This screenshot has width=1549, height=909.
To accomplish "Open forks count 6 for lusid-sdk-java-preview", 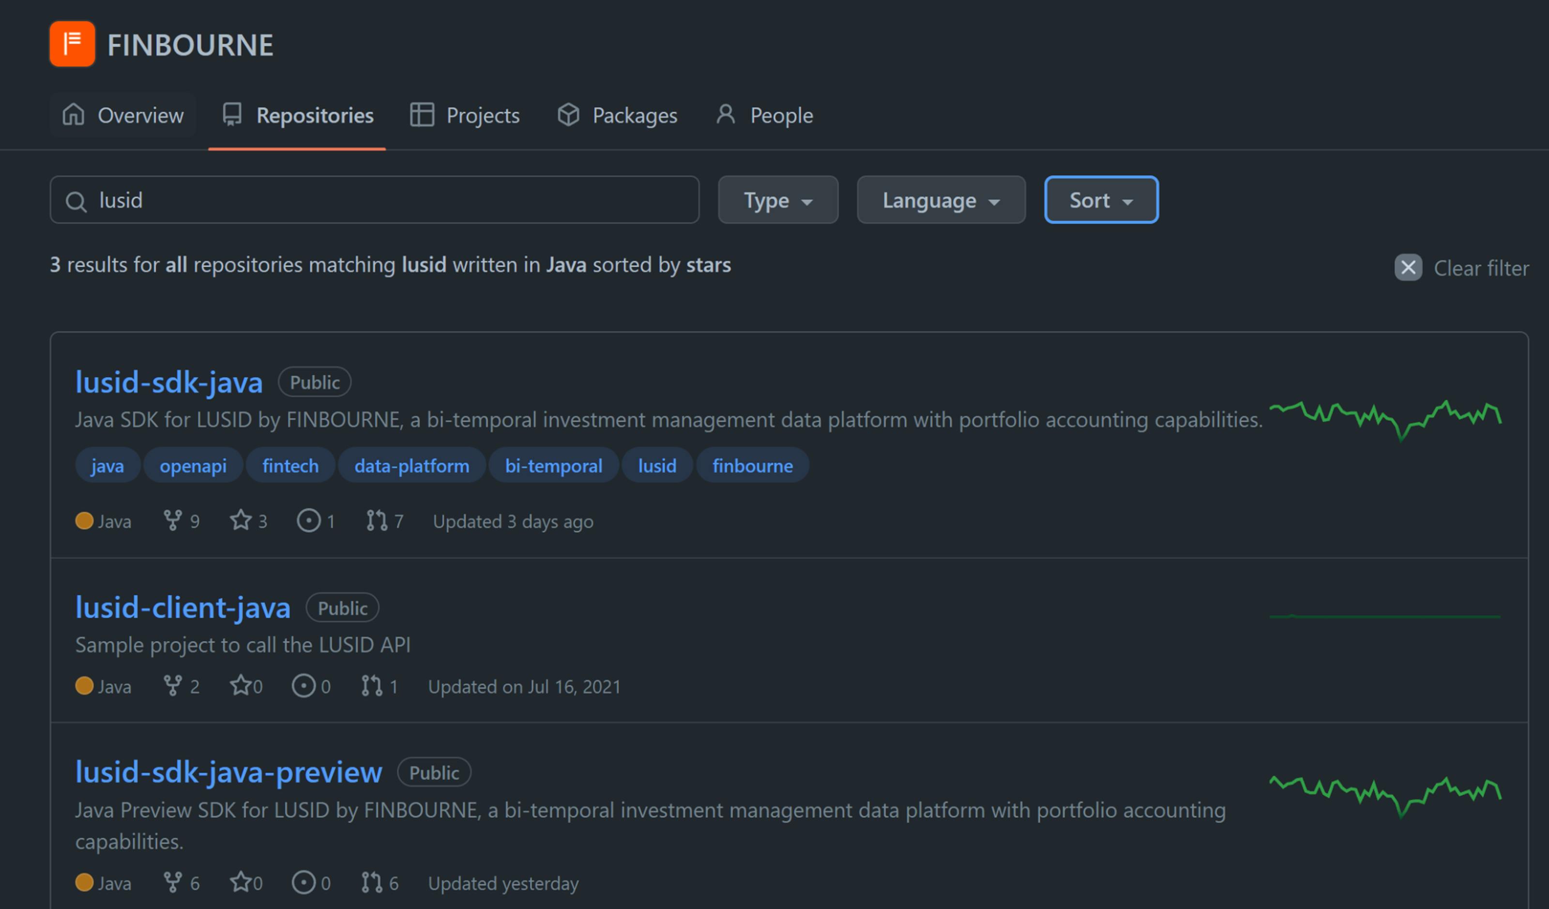I will coord(182,882).
